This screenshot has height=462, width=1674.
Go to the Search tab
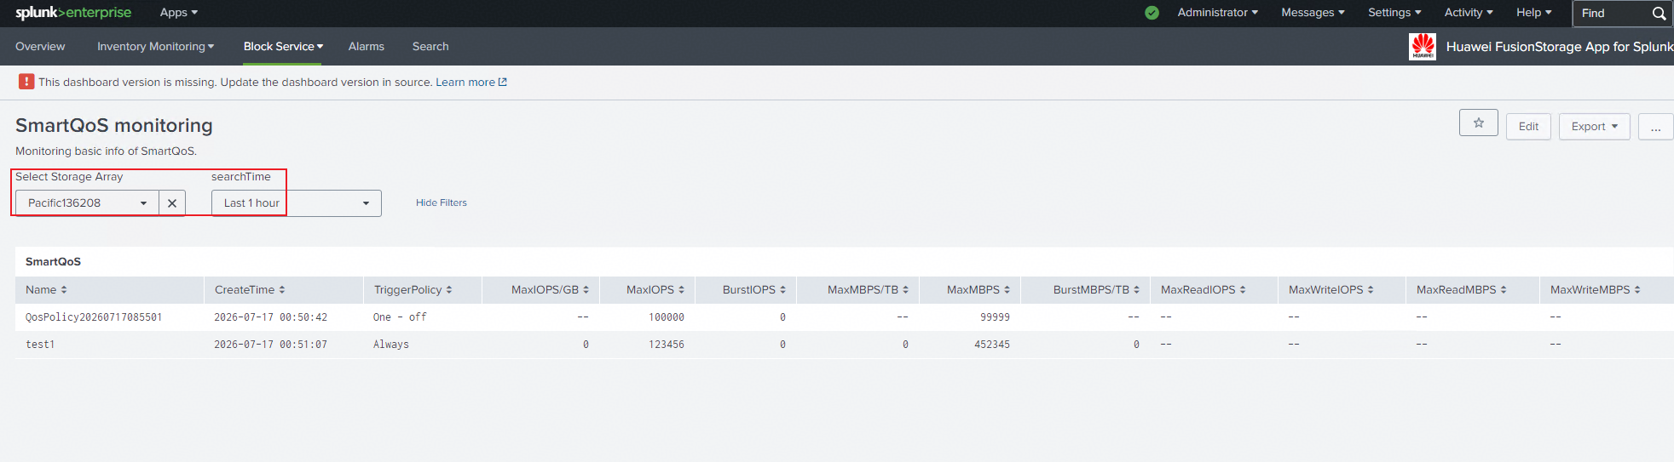coord(430,47)
